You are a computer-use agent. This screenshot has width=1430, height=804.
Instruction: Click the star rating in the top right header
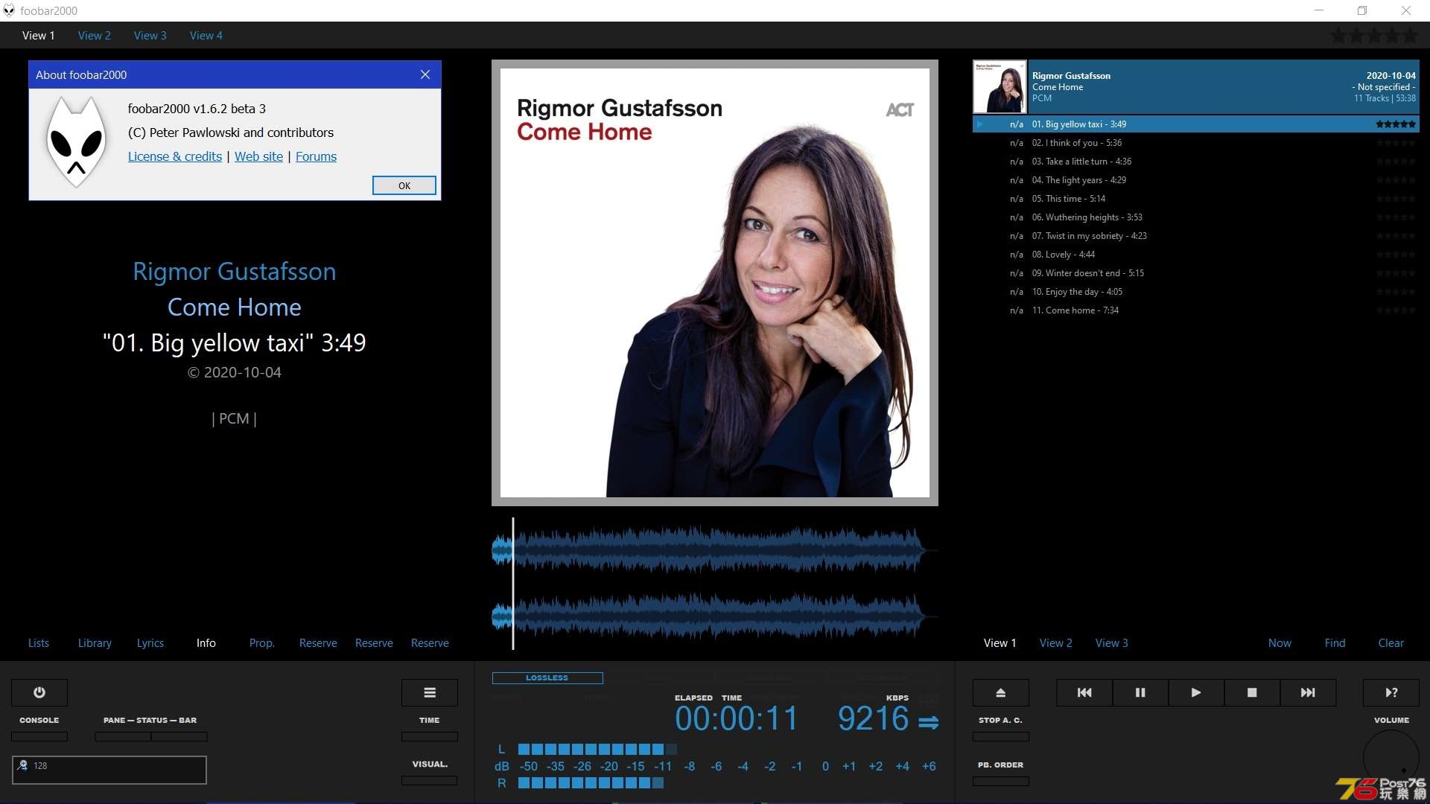click(x=1375, y=35)
